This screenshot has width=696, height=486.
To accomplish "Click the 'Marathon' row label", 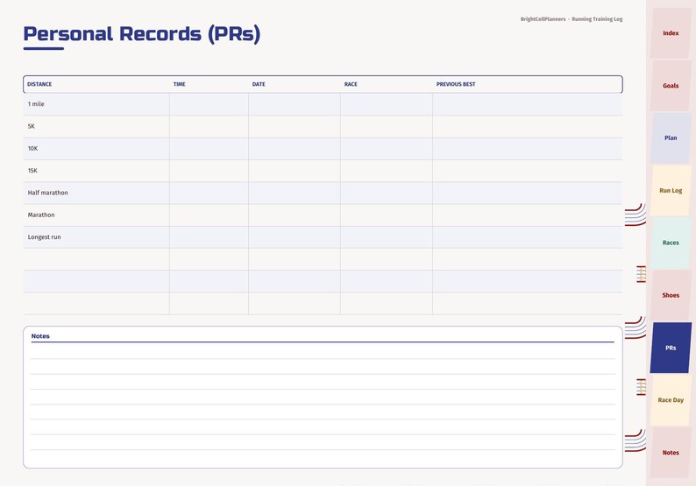I will [41, 215].
